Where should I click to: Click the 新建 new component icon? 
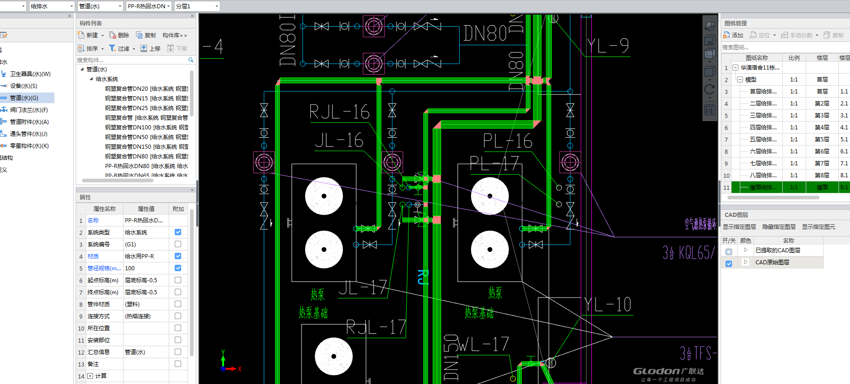pyautogui.click(x=81, y=35)
